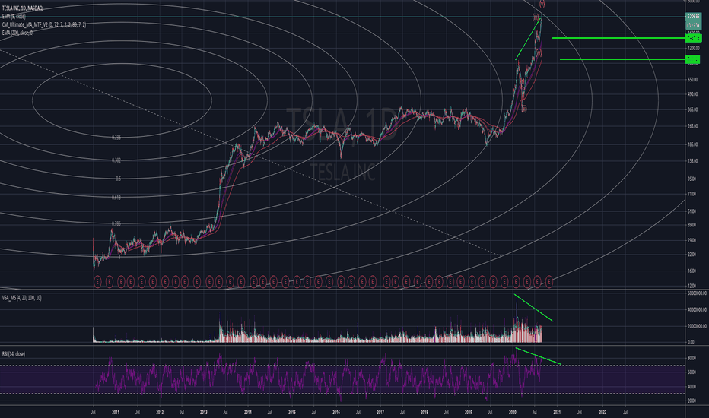This screenshot has width=709, height=418.
Task: Click the 12.00 price scale label
Action: click(692, 286)
